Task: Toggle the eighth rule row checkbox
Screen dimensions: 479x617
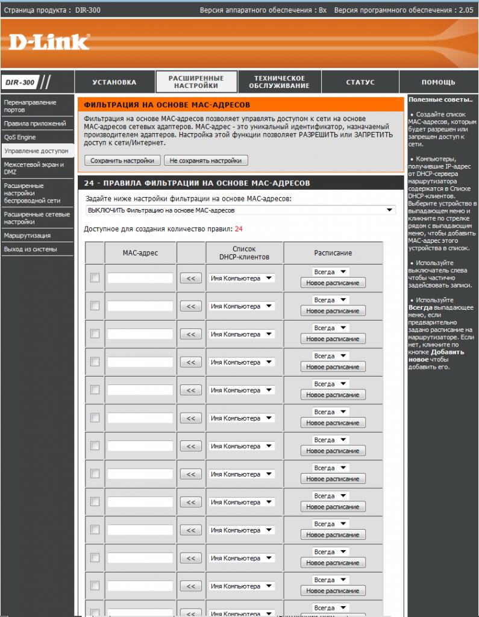Action: pos(95,474)
